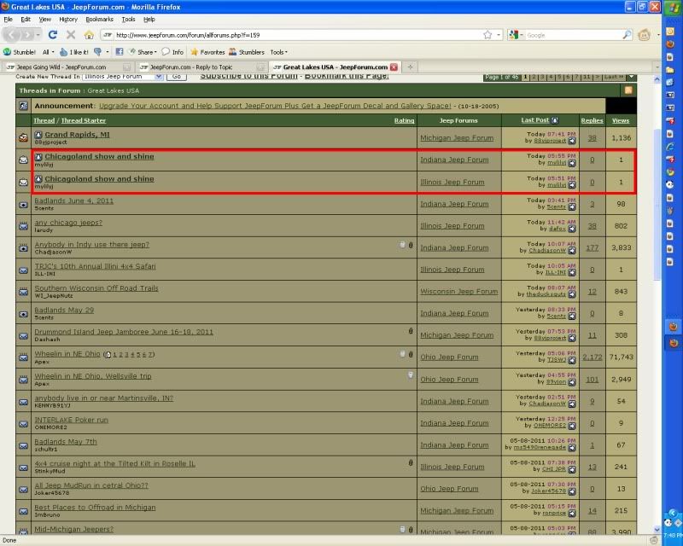The image size is (683, 546).
Task: Reload the current page
Action: click(53, 35)
